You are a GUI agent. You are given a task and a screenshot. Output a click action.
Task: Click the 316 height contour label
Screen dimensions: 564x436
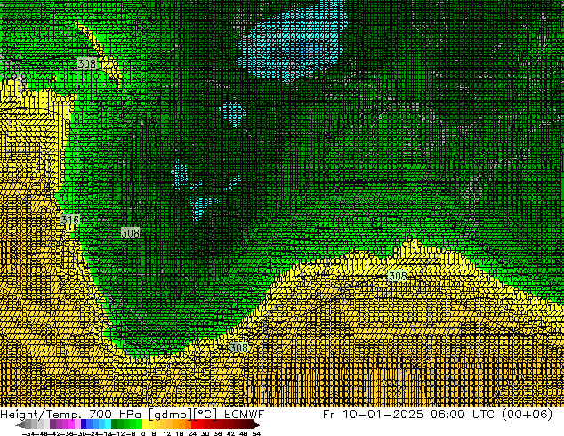pos(70,220)
